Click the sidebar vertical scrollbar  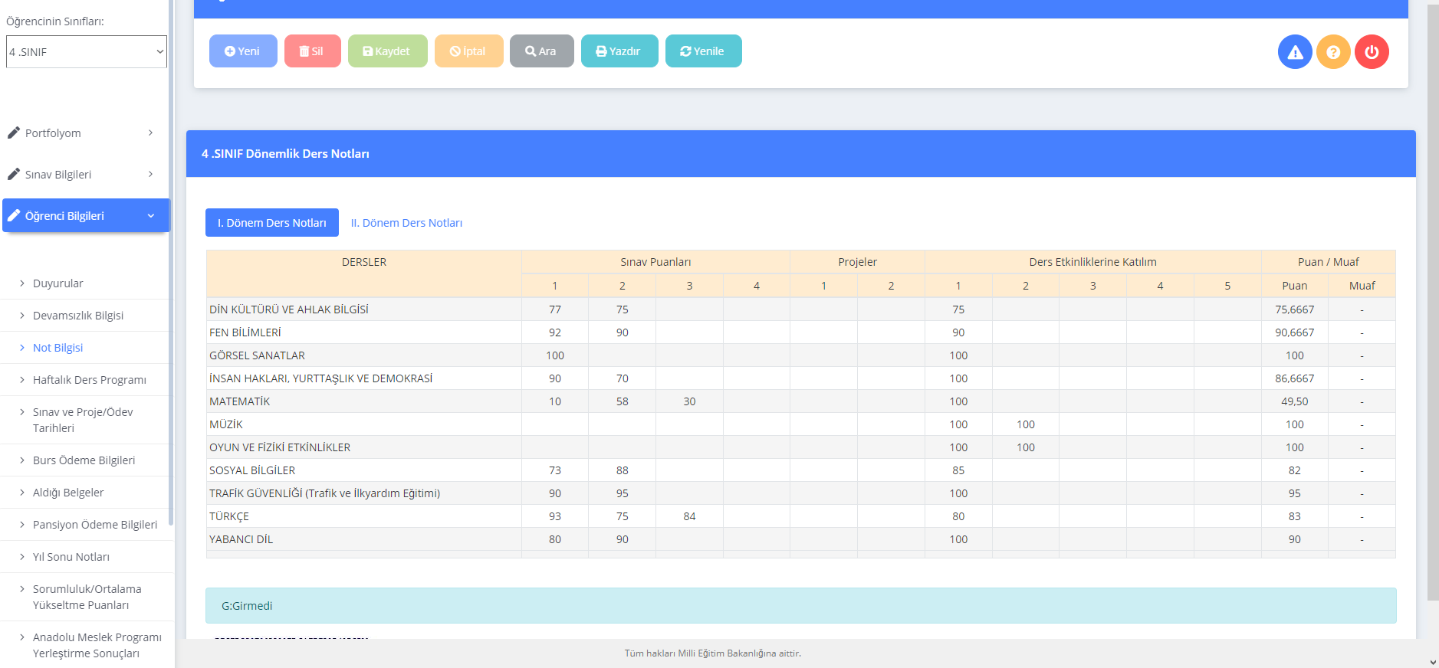pyautogui.click(x=171, y=263)
